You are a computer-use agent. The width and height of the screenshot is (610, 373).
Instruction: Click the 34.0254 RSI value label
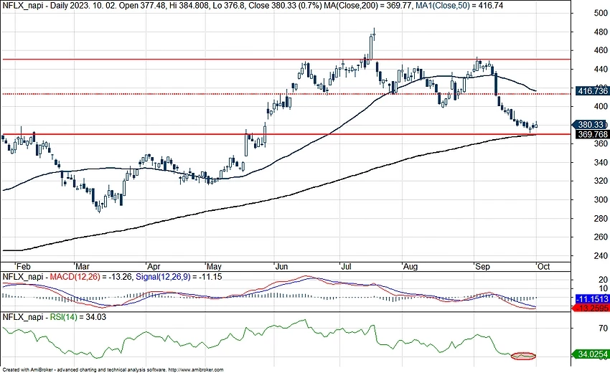(x=591, y=354)
